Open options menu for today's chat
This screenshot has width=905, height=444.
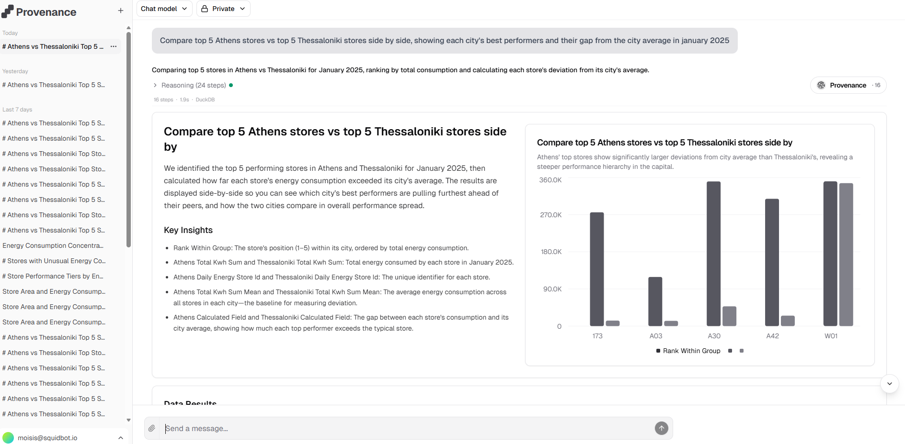114,46
